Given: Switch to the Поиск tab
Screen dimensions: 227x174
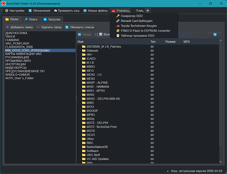Looking at the screenshot, I should pos(31,19).
